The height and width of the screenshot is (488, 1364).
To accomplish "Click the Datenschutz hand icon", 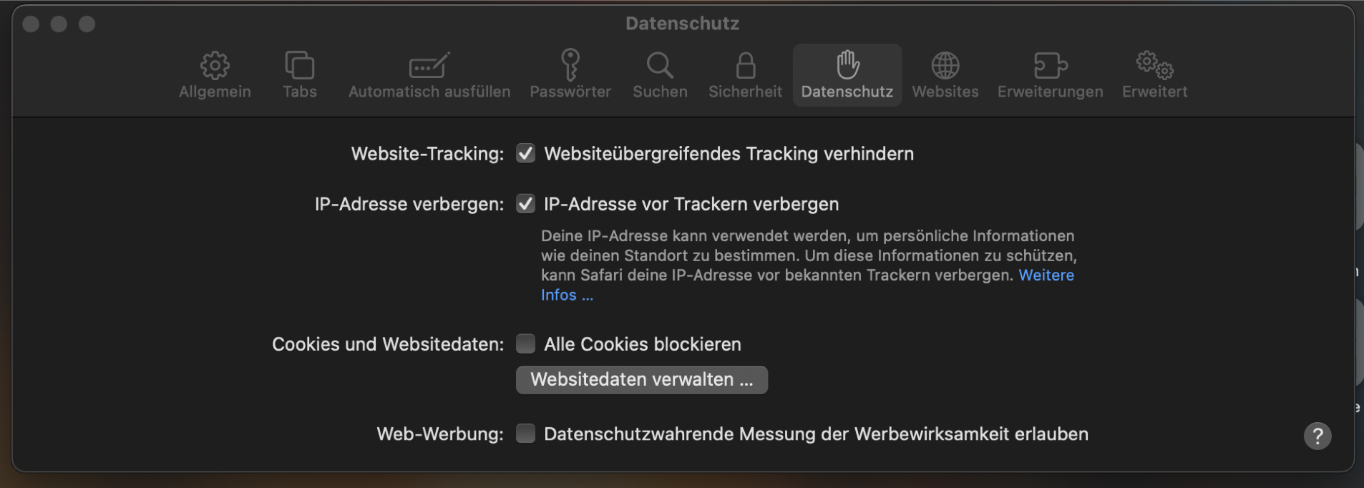I will [847, 64].
